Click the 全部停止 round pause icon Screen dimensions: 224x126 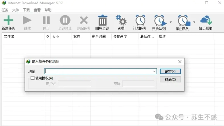coord(65,20)
